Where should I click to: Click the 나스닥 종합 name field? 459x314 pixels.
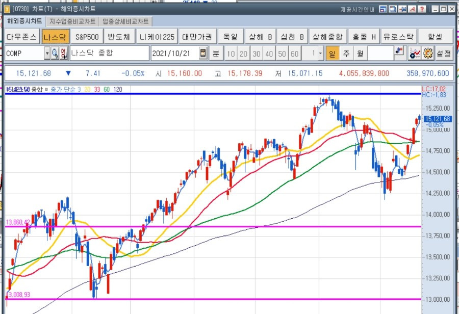[x=110, y=53]
